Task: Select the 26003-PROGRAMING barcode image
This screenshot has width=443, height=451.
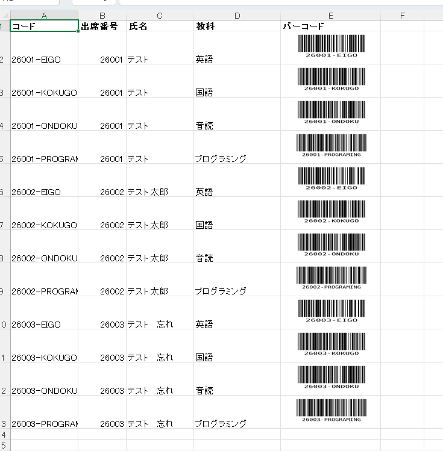Action: pos(331,411)
